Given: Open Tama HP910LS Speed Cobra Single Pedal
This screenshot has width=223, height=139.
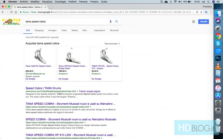Looking at the screenshot, I should coord(72,67).
